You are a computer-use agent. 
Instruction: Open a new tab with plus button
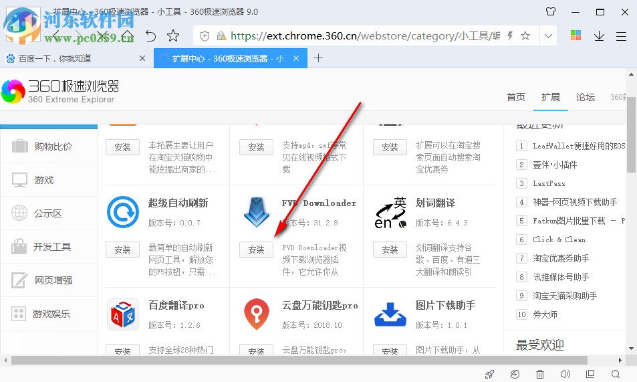[318, 58]
